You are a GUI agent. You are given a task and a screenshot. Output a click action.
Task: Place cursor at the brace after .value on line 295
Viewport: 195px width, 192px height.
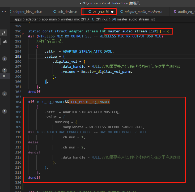(x=64, y=57)
